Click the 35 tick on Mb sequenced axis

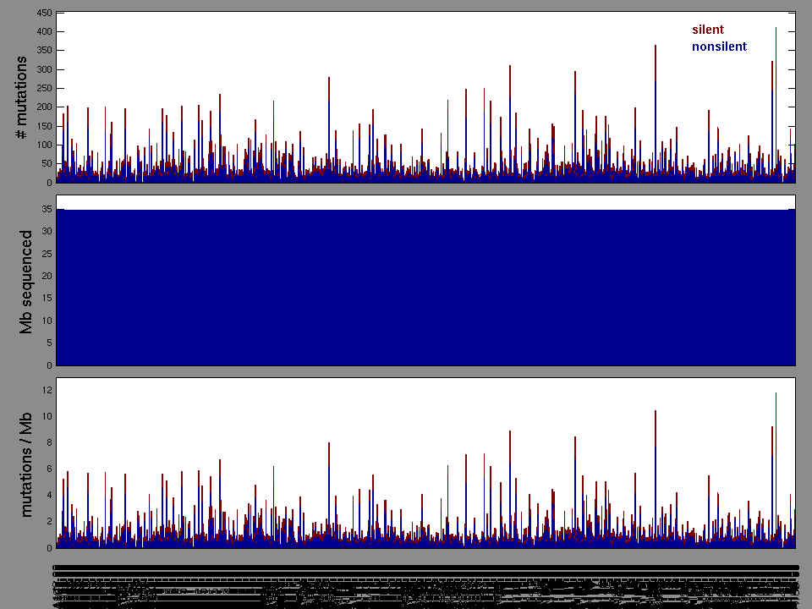pyautogui.click(x=46, y=209)
